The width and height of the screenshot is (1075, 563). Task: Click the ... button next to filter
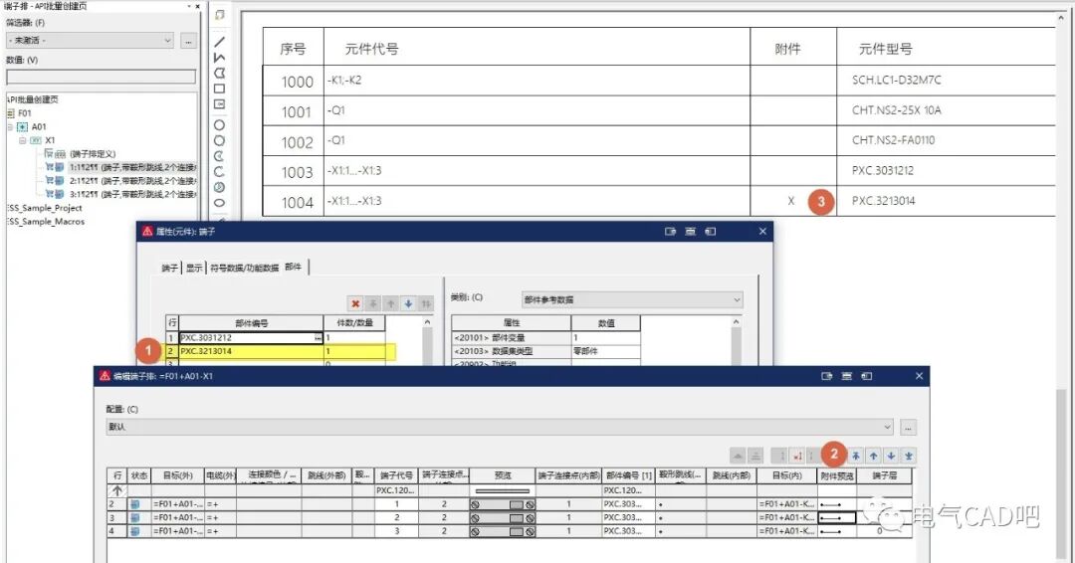tap(188, 41)
